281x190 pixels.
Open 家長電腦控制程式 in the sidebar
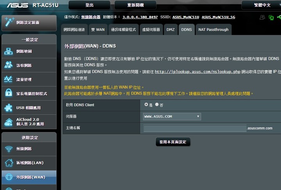tap(29, 93)
